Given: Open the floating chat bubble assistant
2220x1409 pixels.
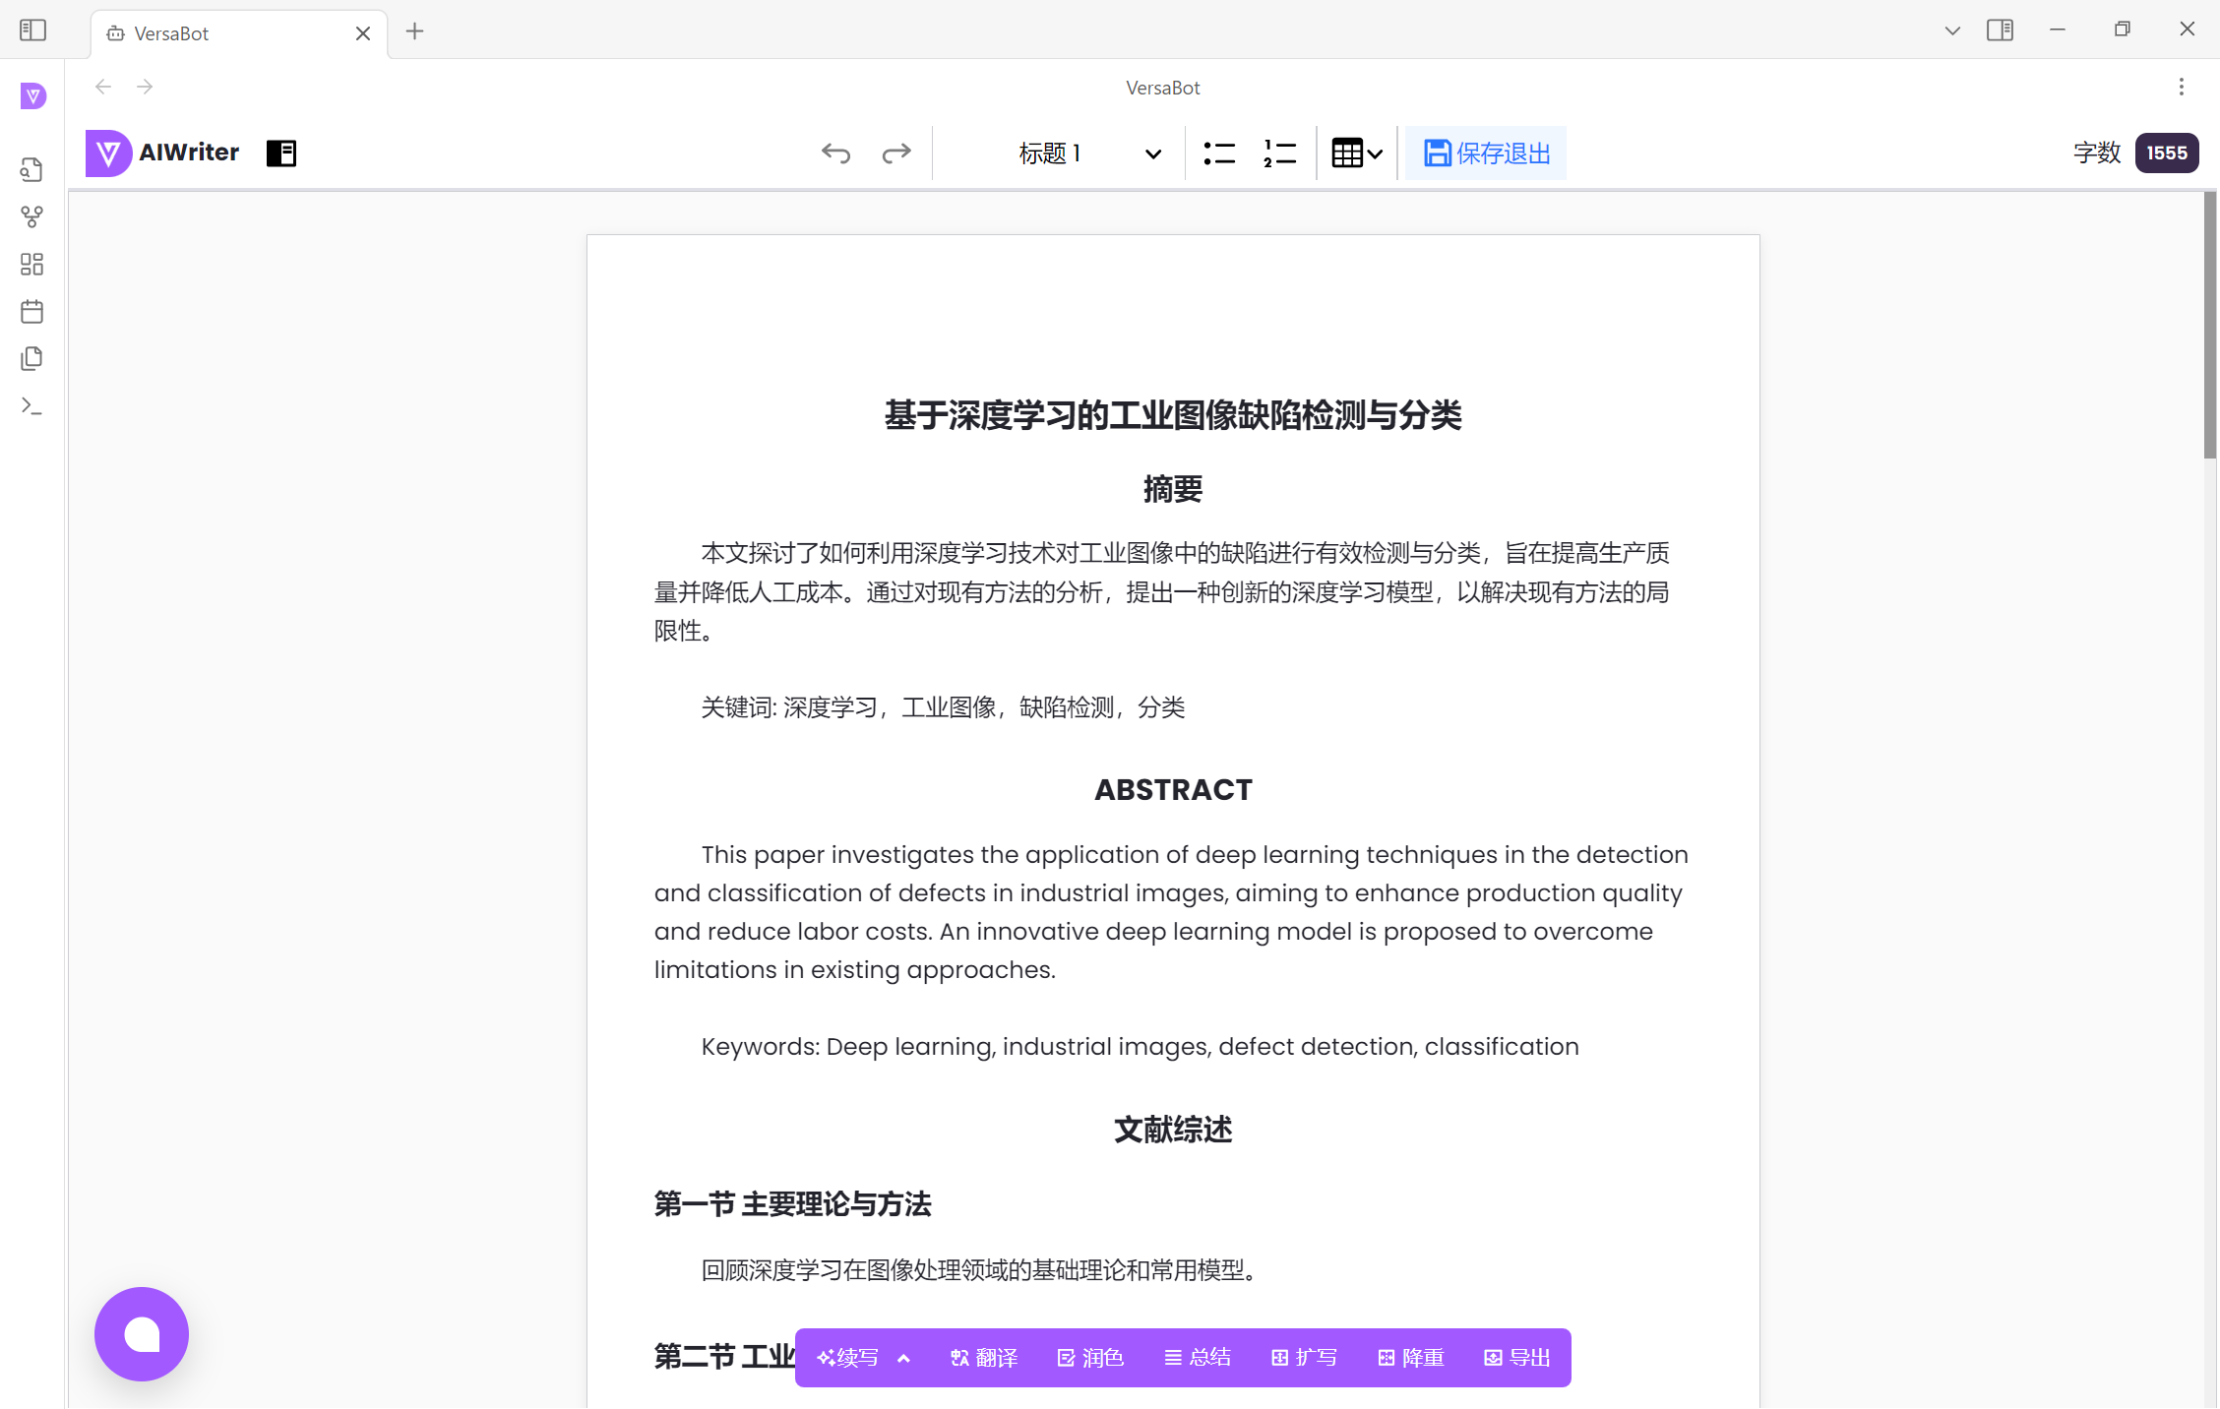Looking at the screenshot, I should 141,1334.
